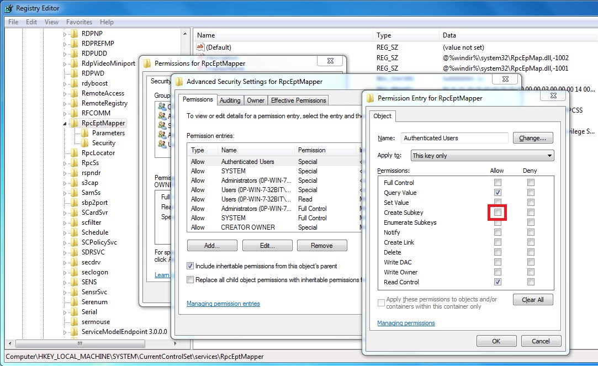This screenshot has height=366, width=598.
Task: Click the (Default) string value icon
Action: (x=200, y=47)
